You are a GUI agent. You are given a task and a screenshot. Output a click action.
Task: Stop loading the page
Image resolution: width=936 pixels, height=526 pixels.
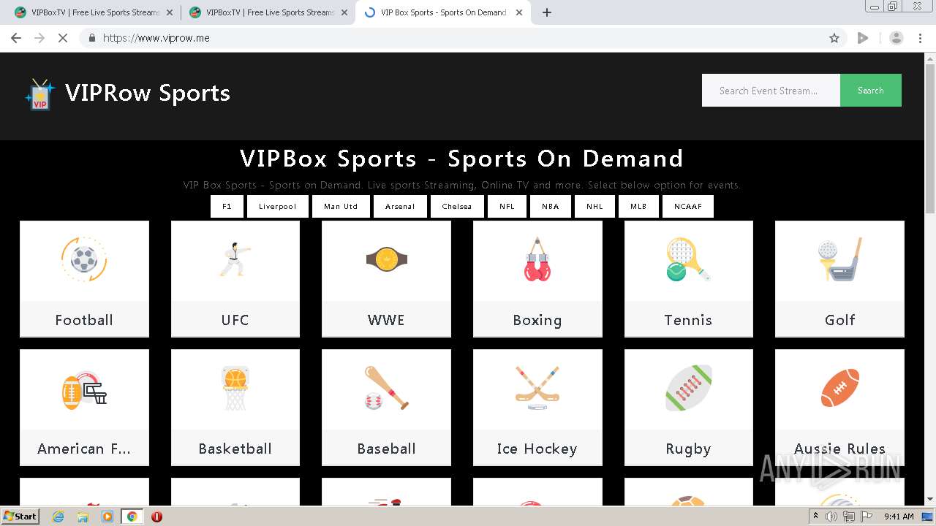[x=63, y=38]
